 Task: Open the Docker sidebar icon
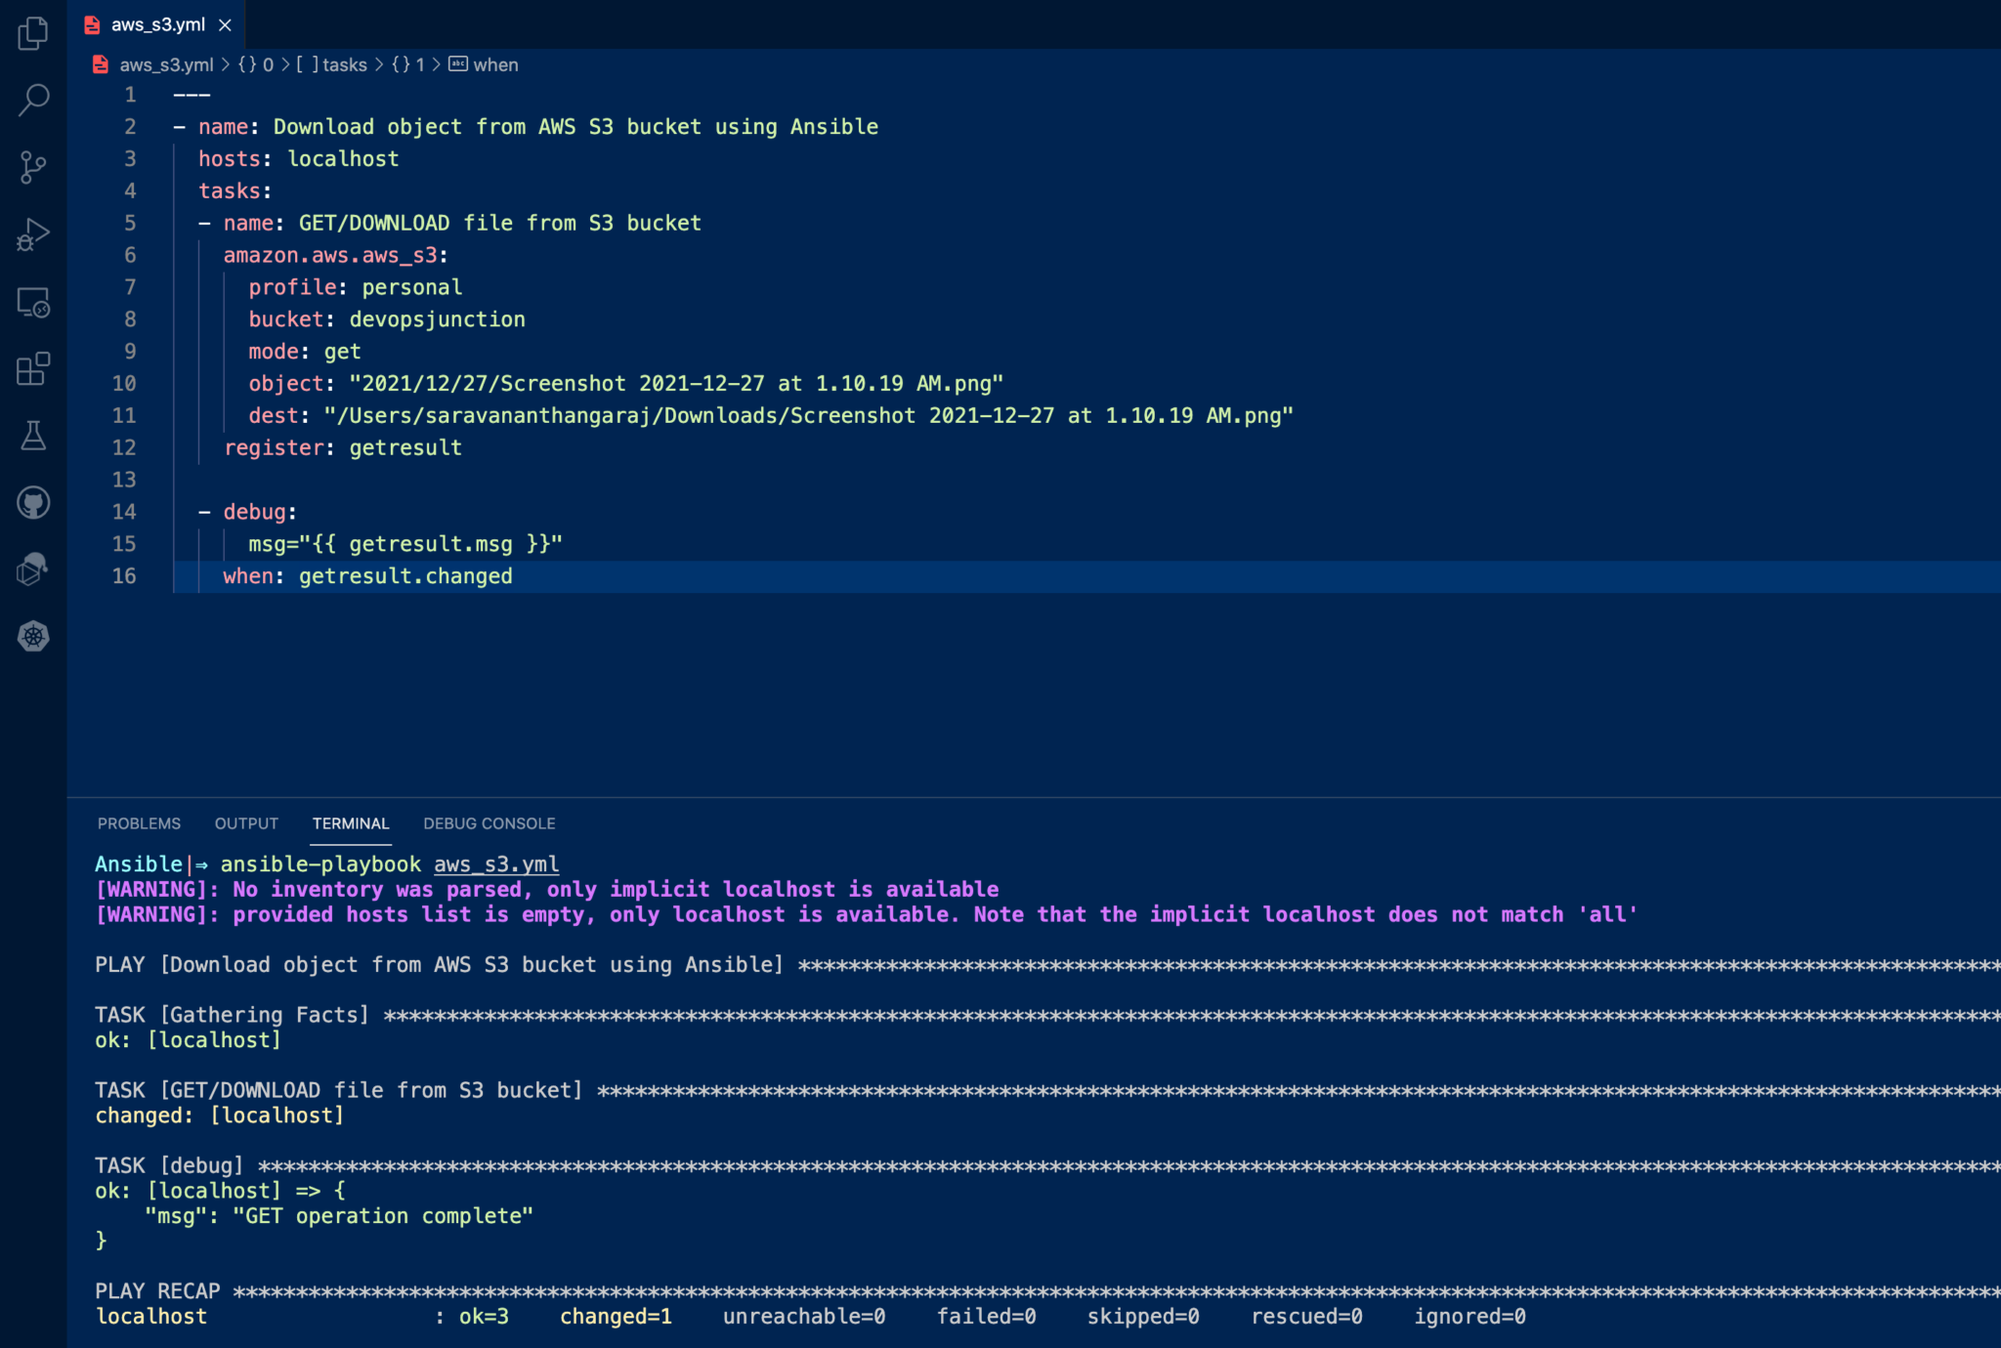(x=33, y=569)
